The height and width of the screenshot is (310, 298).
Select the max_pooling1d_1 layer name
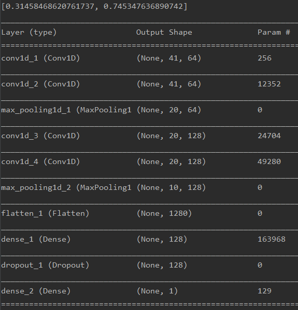[x=66, y=110]
